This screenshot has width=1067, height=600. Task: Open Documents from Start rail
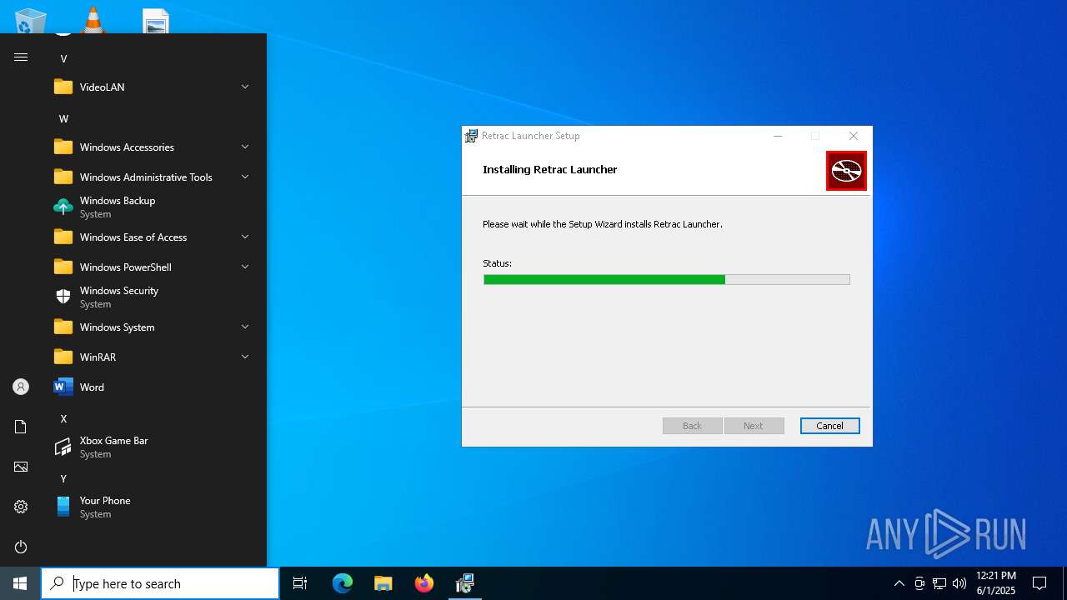[x=21, y=427]
